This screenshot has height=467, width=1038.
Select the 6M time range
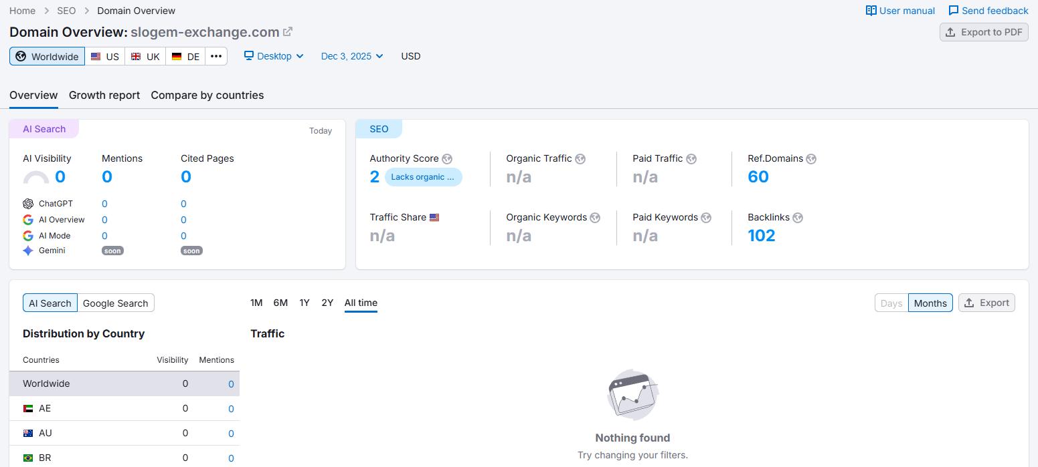(280, 303)
